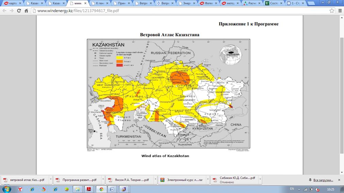The image size is (344, 193).
Task: Open Adobe Reader from the taskbar
Action: click(89, 189)
